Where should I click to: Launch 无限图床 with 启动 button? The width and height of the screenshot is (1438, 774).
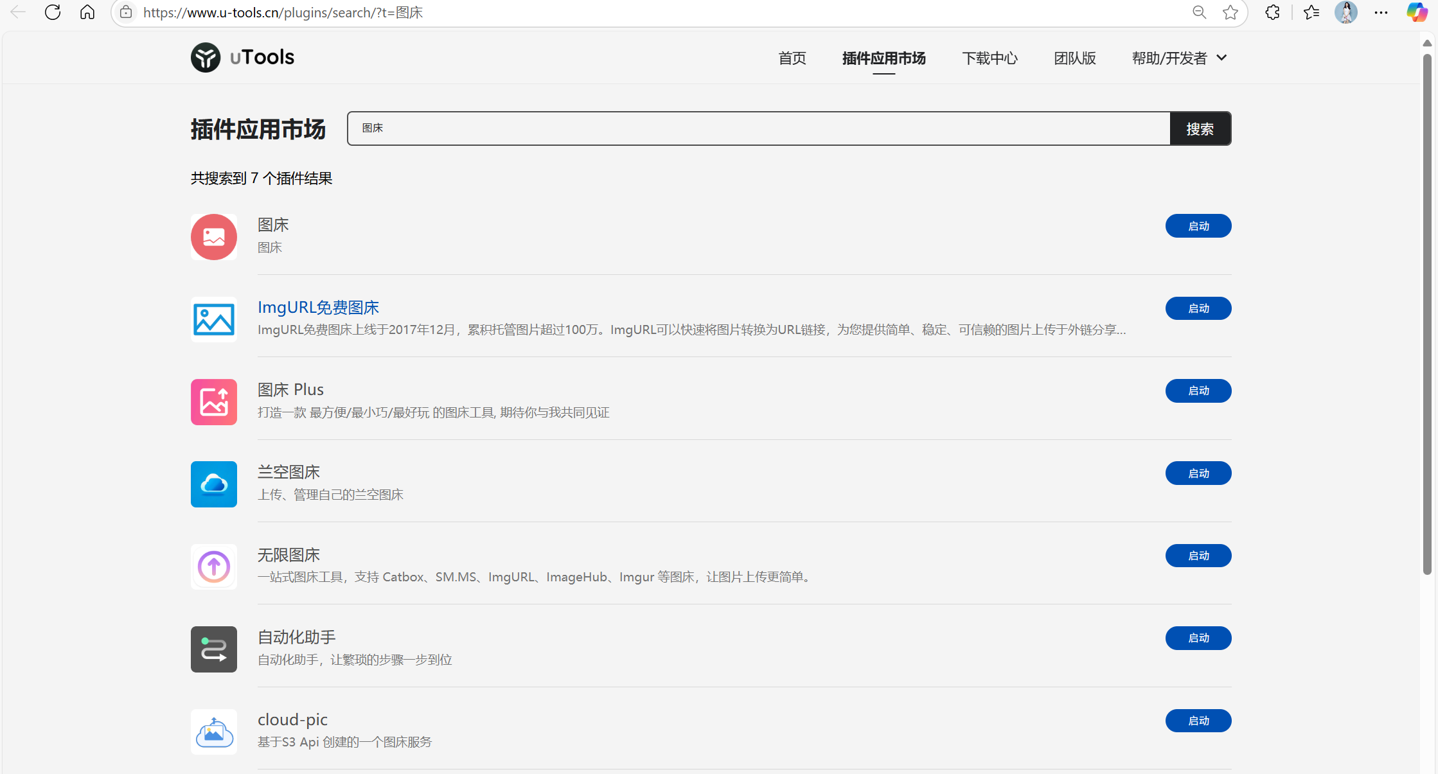[x=1198, y=556]
